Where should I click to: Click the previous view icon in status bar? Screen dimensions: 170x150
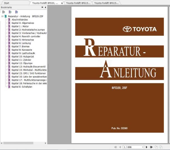tap(156, 147)
